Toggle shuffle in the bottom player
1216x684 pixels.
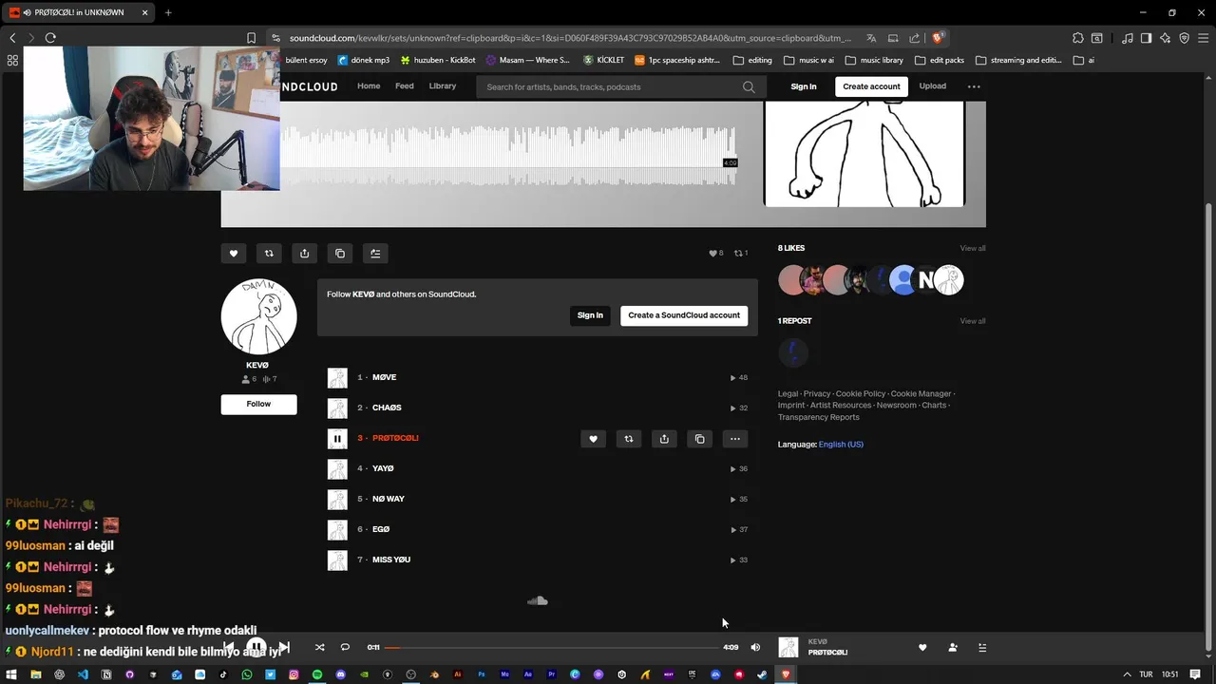coord(319,648)
